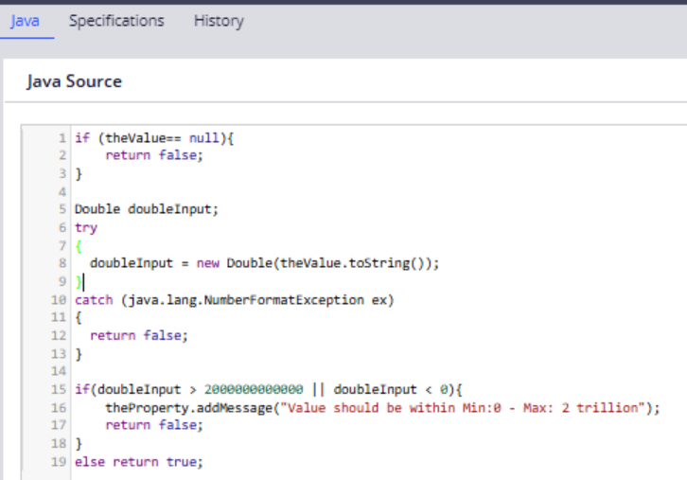Click line number 1 in the gutter
This screenshot has width=687, height=480.
click(62, 137)
